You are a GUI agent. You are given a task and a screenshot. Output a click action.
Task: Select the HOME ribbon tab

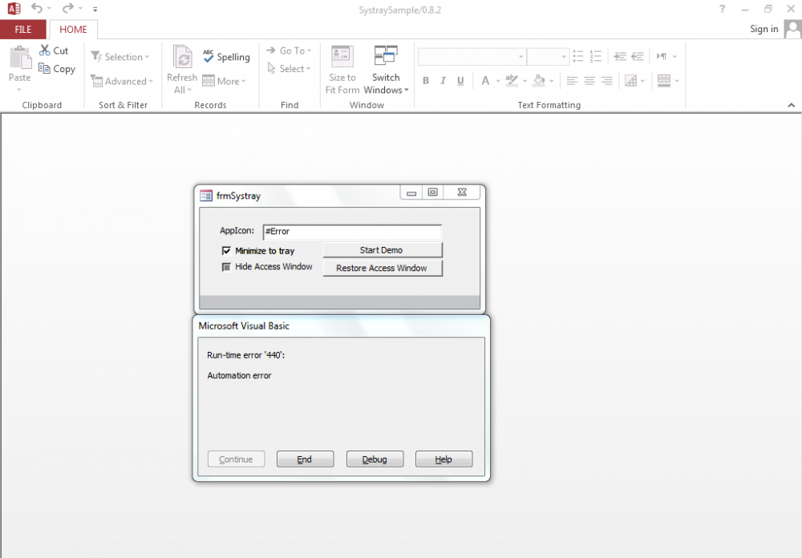pos(73,29)
